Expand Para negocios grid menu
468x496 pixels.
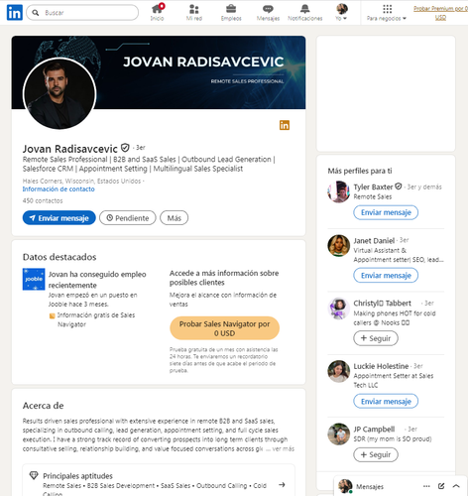[x=387, y=12]
